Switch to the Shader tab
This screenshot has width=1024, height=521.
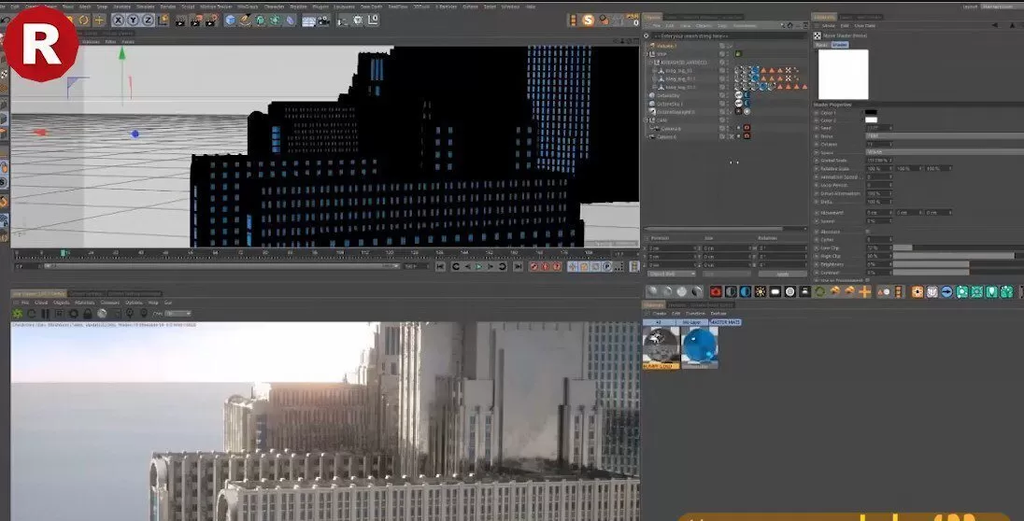pos(839,44)
